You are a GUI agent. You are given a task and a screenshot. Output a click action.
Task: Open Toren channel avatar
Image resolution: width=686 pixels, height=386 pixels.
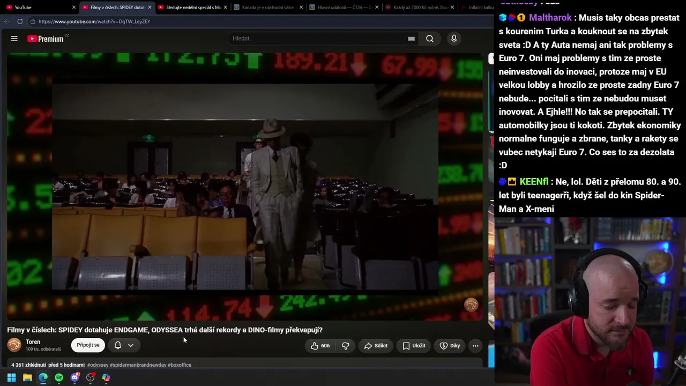tap(14, 345)
